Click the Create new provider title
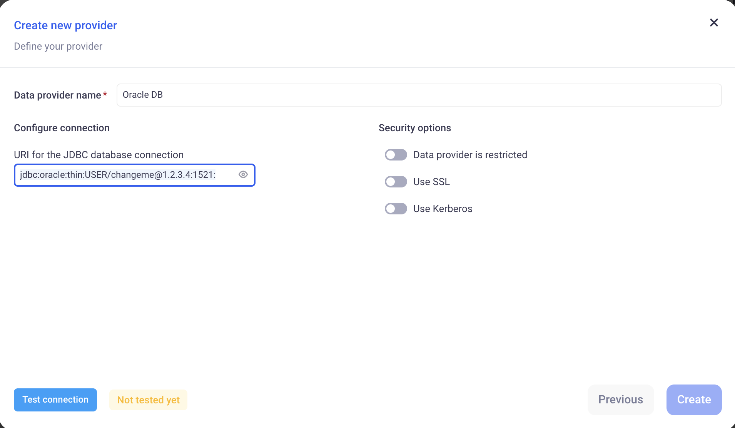735x428 pixels. click(65, 25)
